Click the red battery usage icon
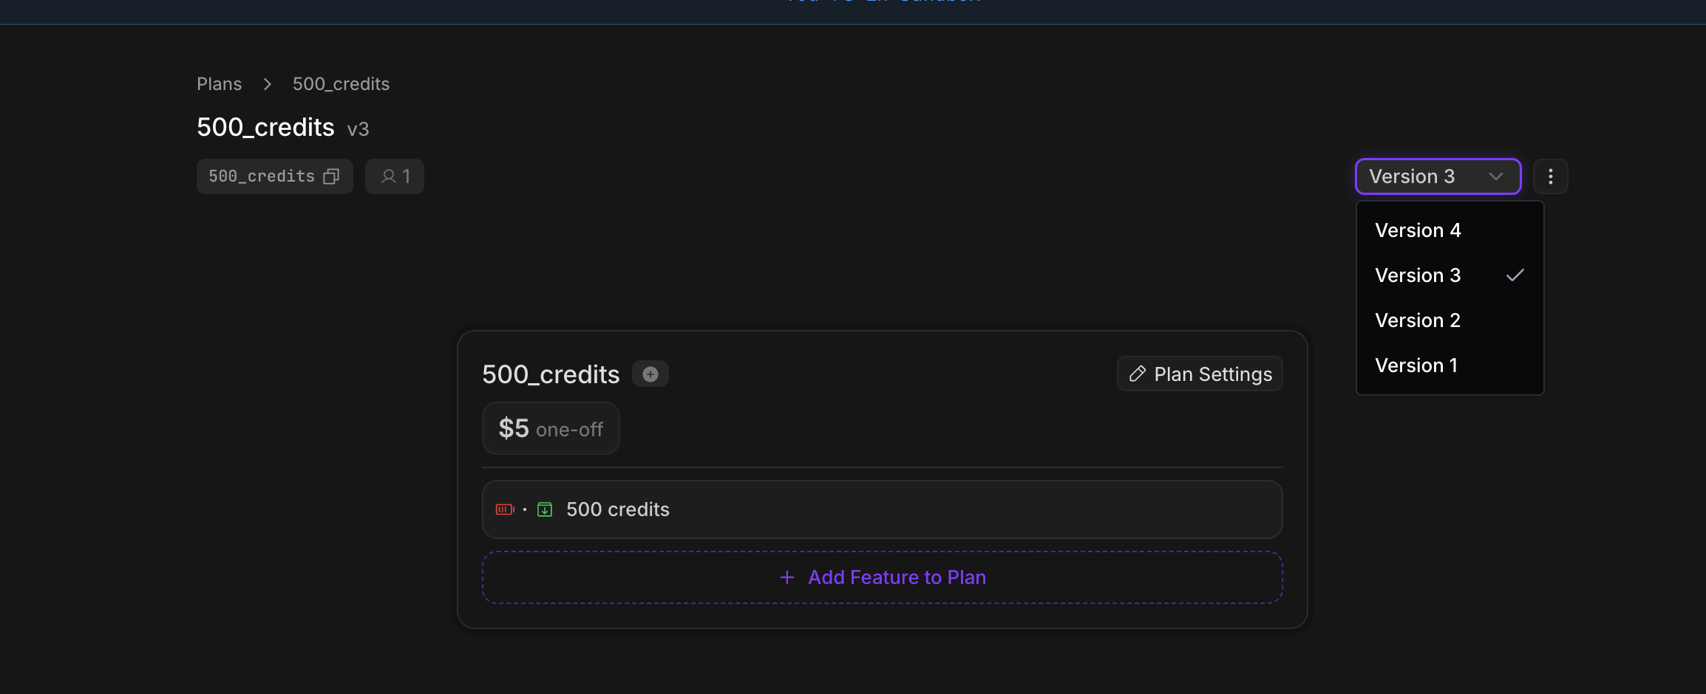Screen dimensions: 1706x694 [x=505, y=509]
